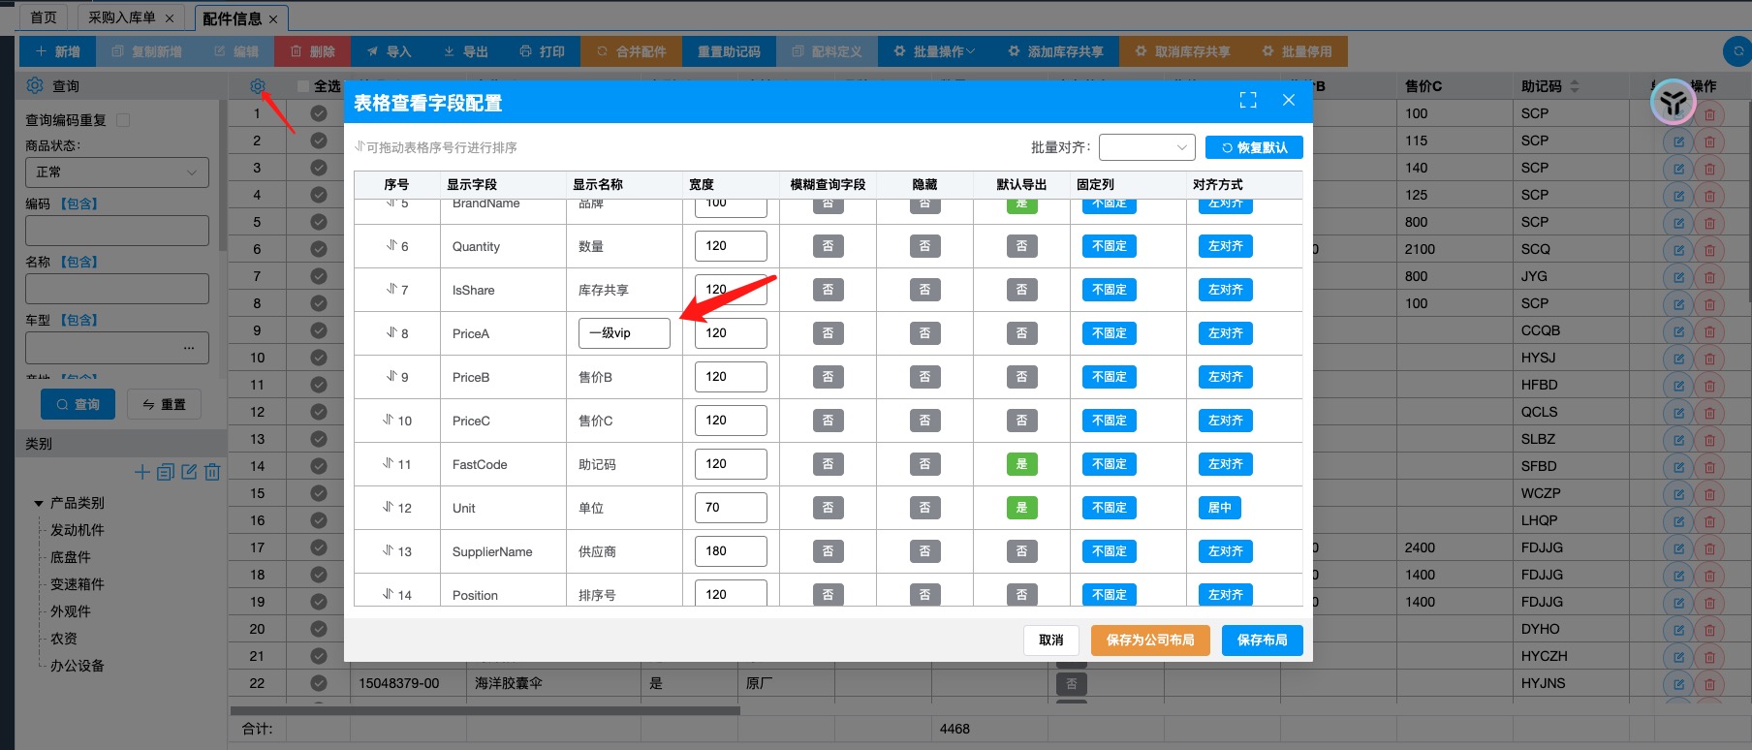Click the 添加库存共享 toolbar button
Viewport: 1752px width, 750px height.
pos(1055,51)
